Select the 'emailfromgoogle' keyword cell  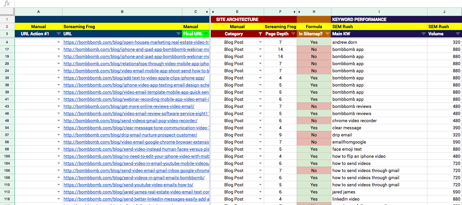tap(379, 142)
